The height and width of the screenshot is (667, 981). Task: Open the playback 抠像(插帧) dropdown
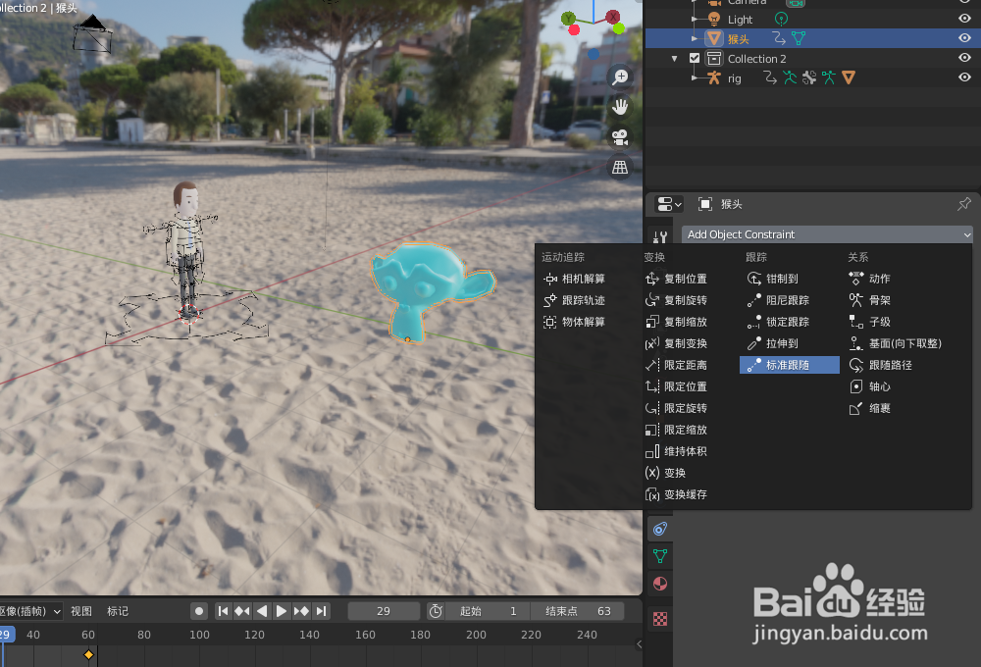[30, 611]
